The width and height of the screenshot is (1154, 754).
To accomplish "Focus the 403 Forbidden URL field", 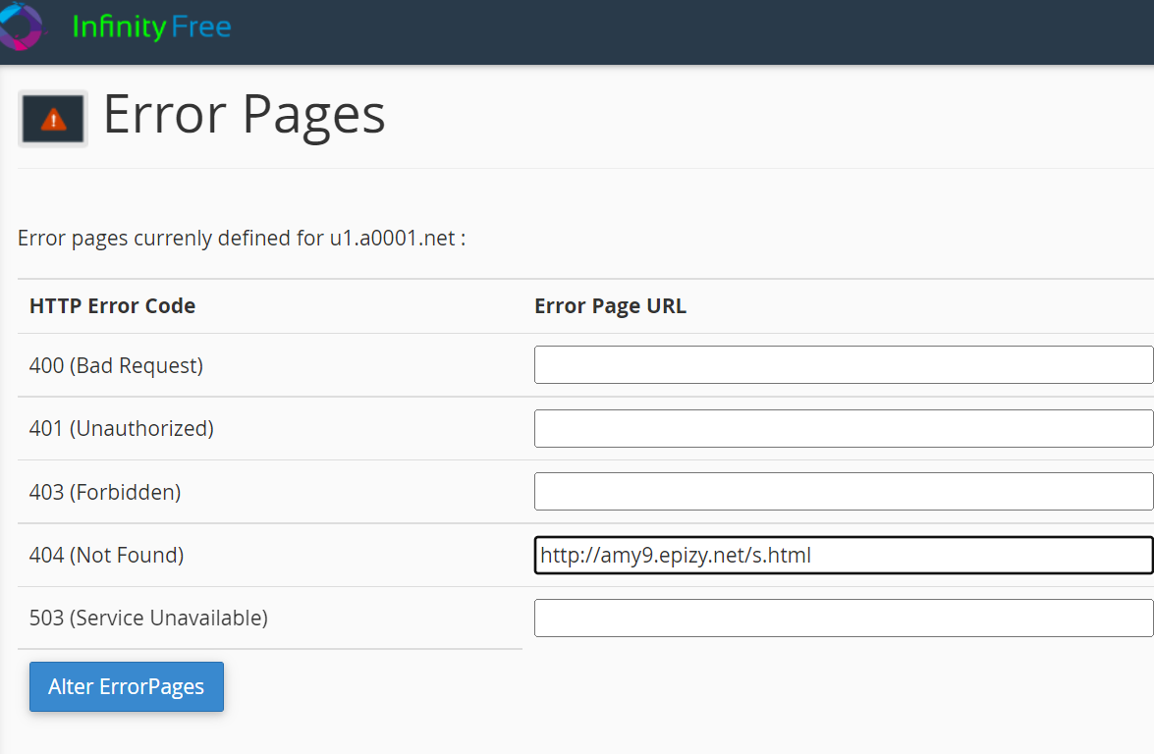I will [x=844, y=492].
